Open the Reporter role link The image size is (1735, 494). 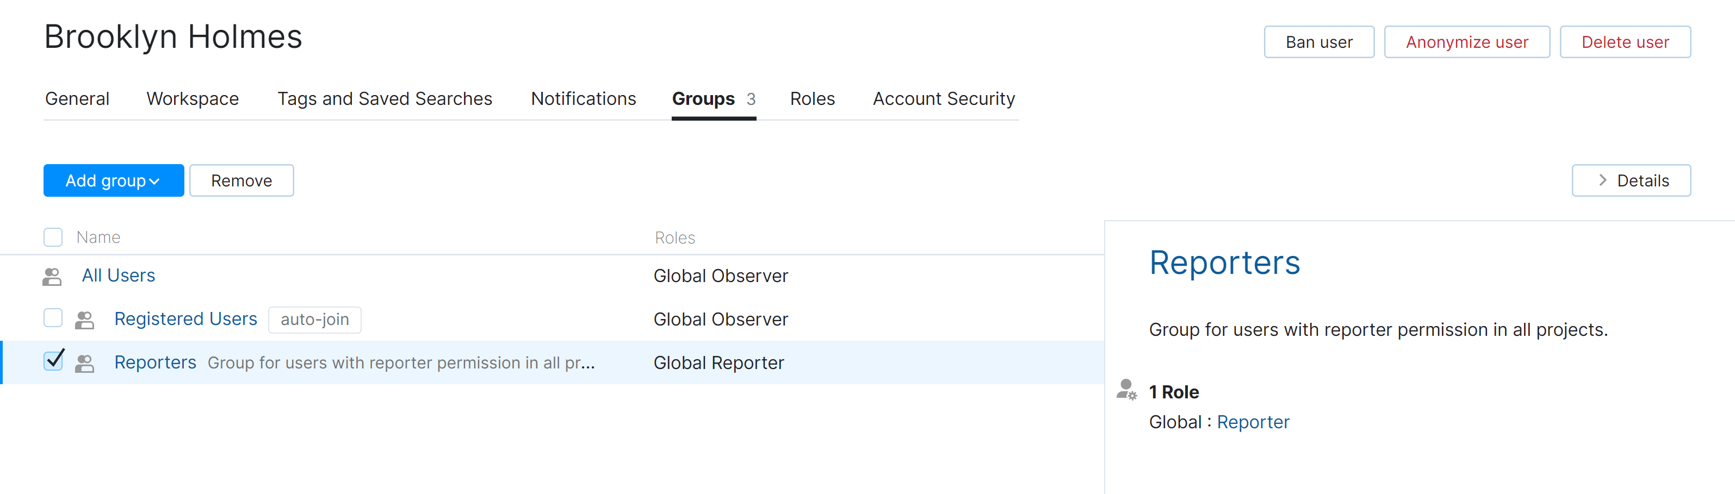(1252, 422)
